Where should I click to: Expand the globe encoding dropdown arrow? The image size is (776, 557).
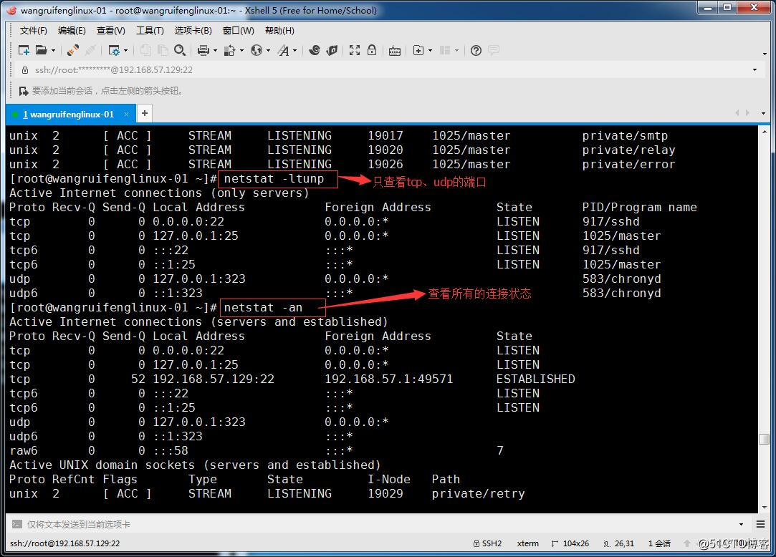coord(268,50)
